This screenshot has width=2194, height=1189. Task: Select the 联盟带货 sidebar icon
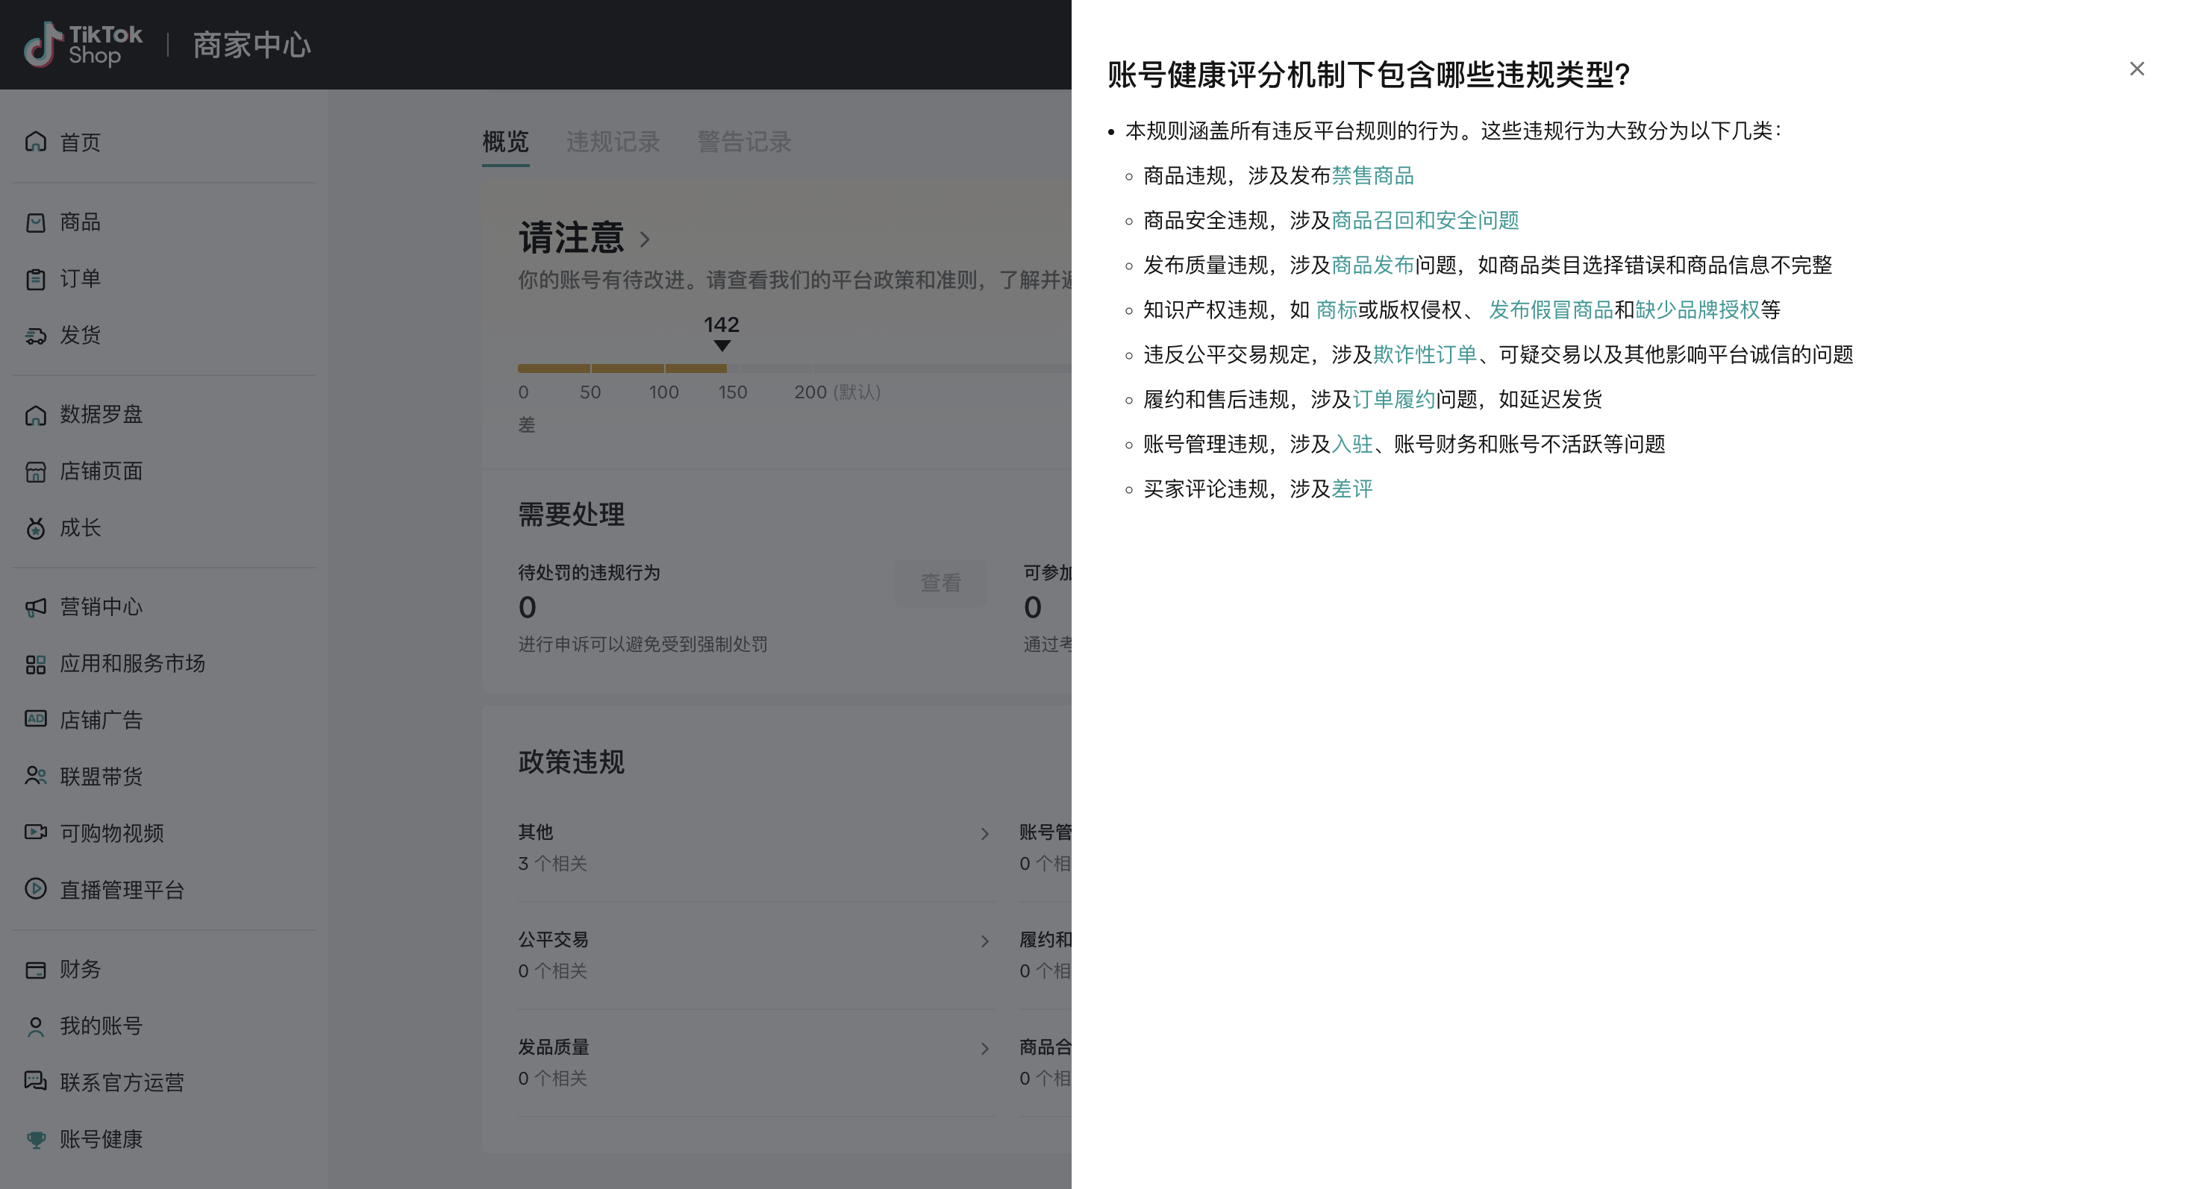(36, 777)
